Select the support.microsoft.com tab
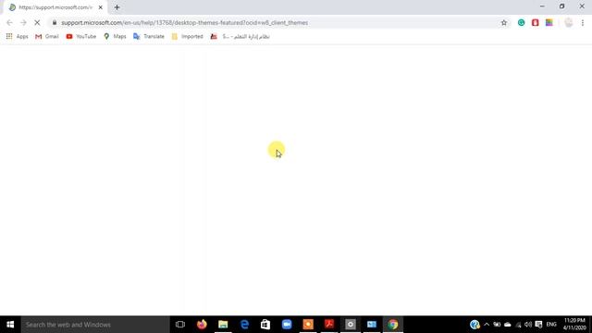Viewport: 592px width, 333px height. tap(55, 7)
